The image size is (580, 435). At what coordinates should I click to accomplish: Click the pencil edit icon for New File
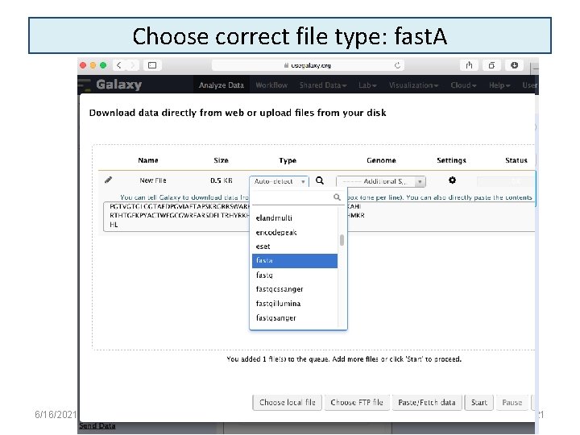pyautogui.click(x=108, y=180)
